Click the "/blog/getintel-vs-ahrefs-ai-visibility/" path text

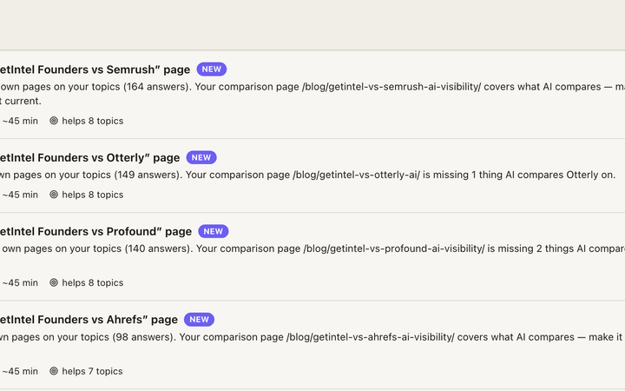pos(371,337)
